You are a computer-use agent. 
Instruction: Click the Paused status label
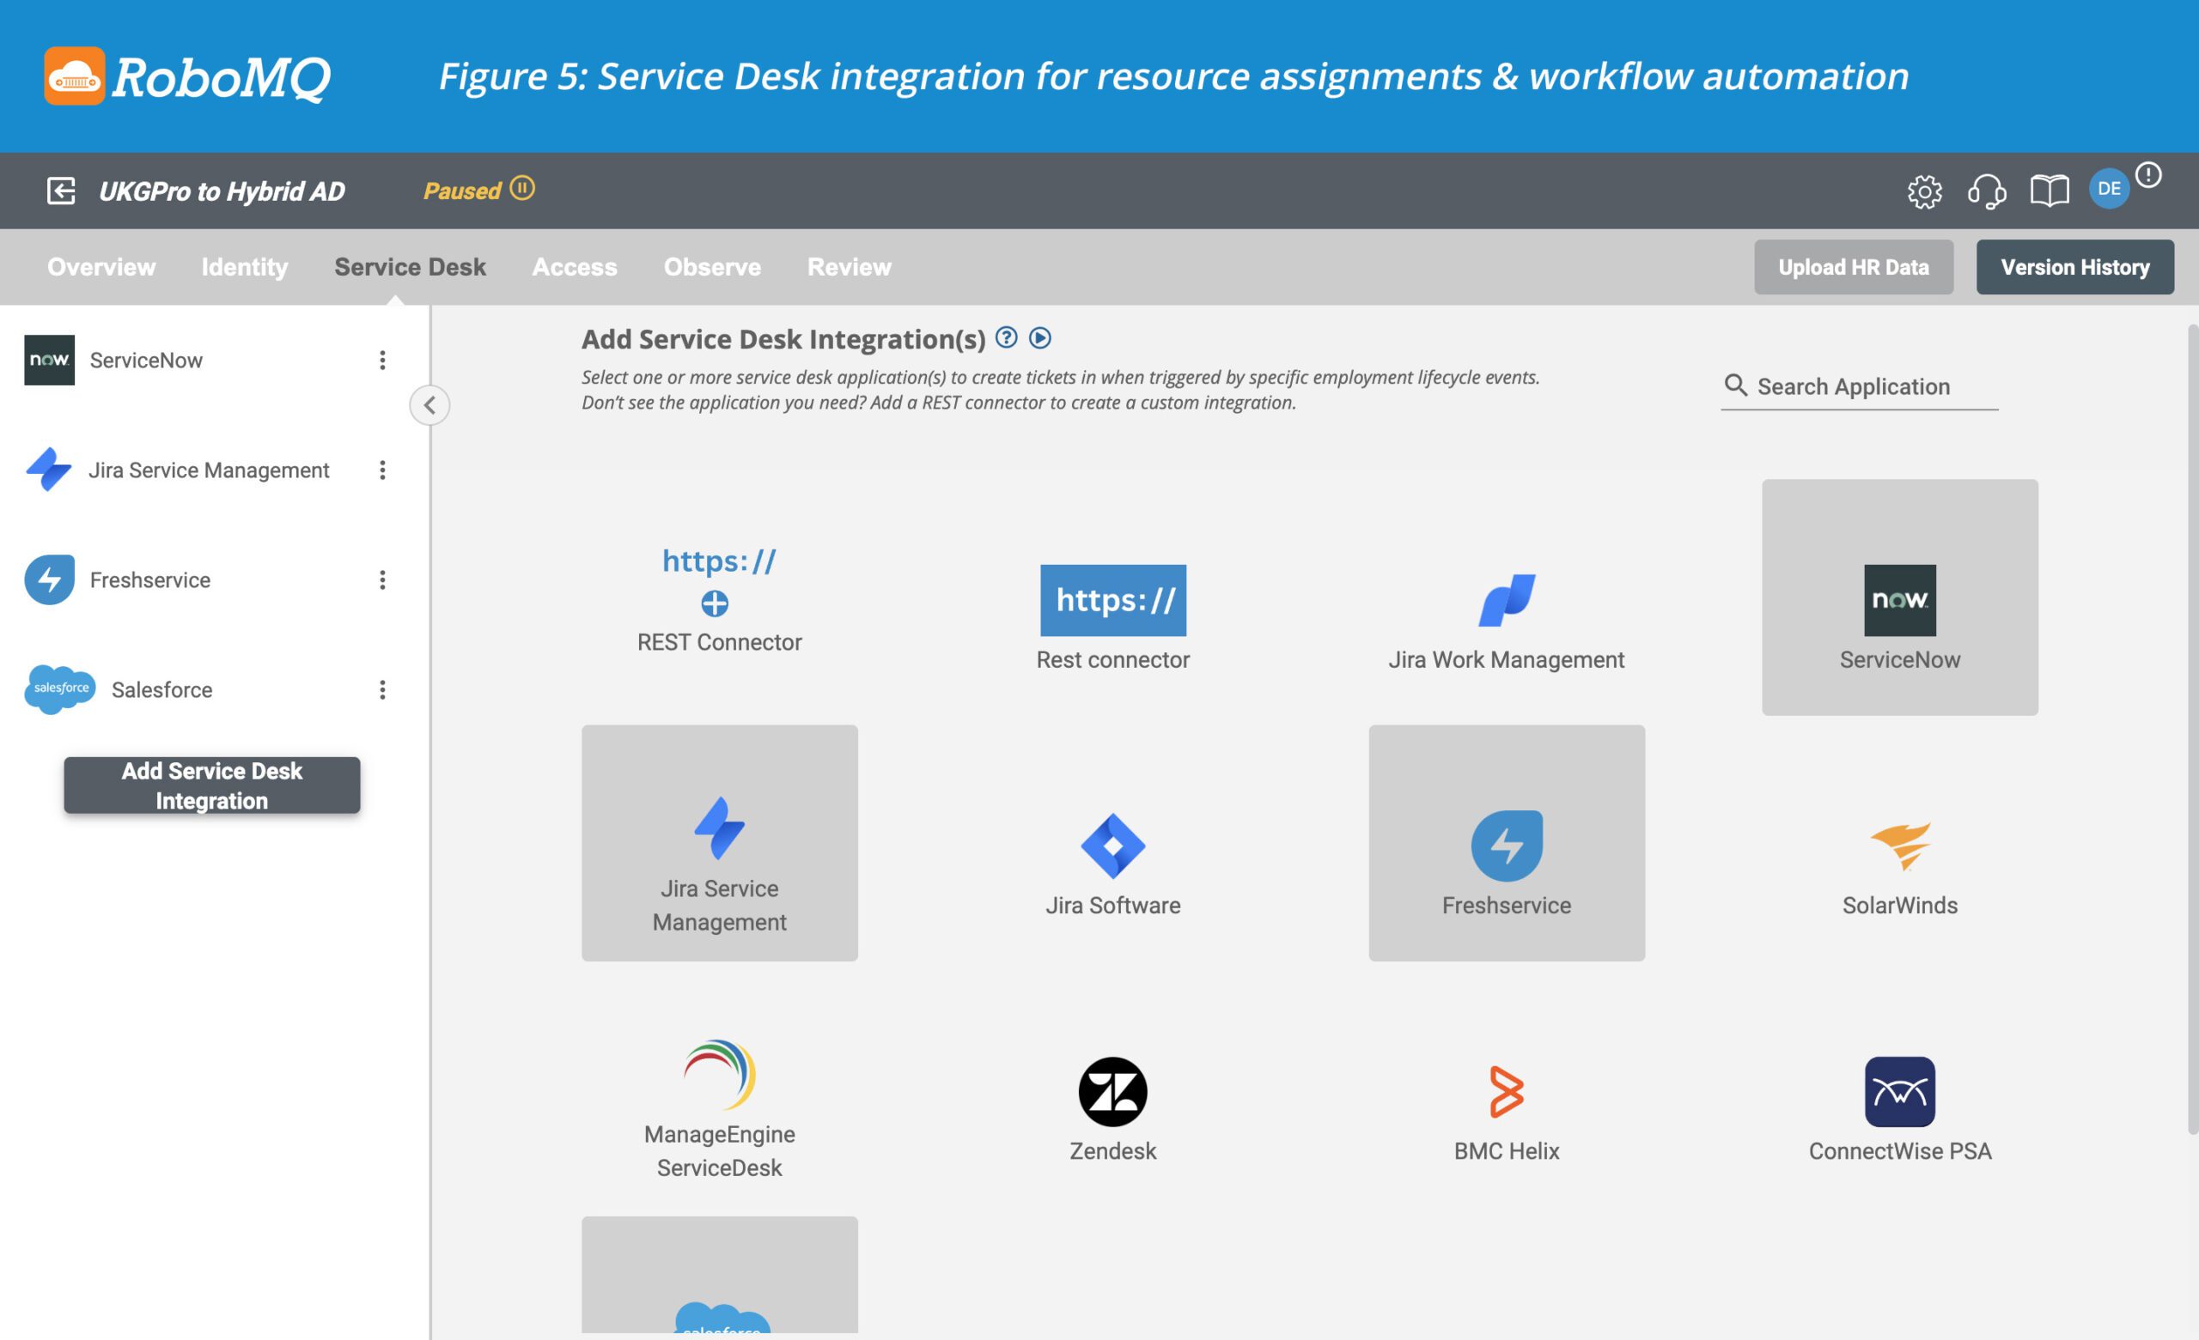pos(461,190)
